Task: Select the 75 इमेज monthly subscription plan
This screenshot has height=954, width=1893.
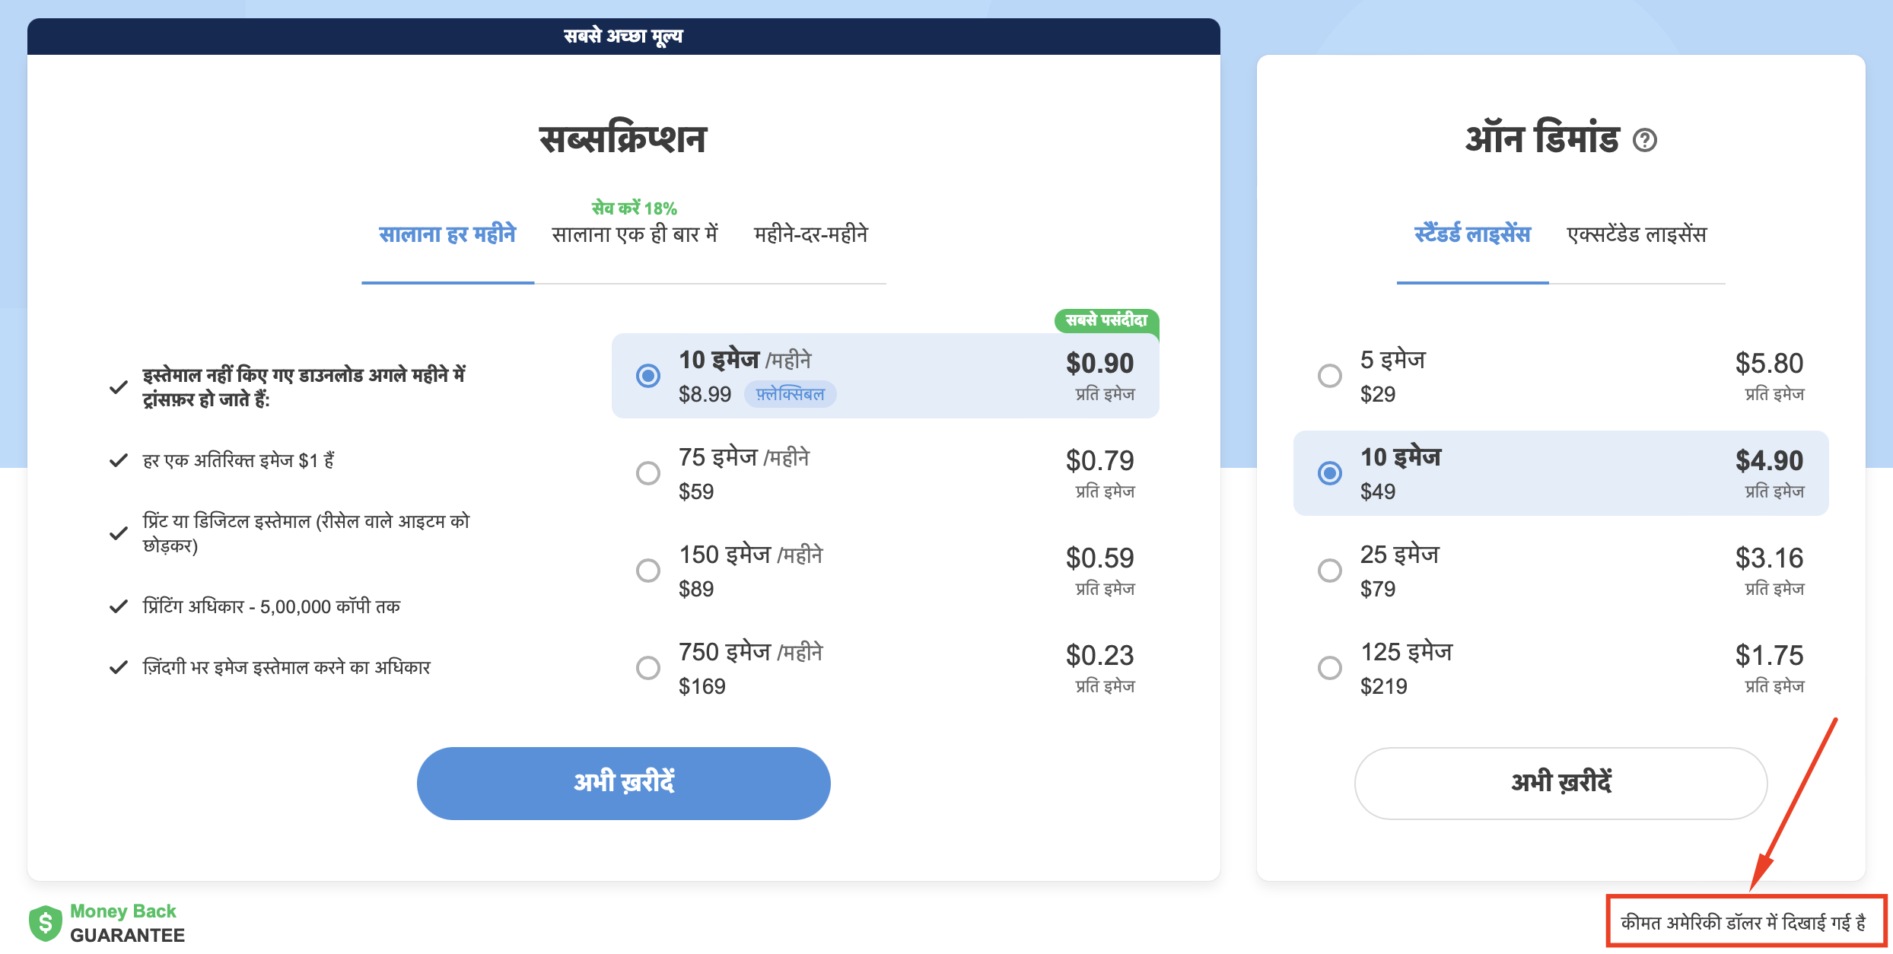Action: point(648,472)
